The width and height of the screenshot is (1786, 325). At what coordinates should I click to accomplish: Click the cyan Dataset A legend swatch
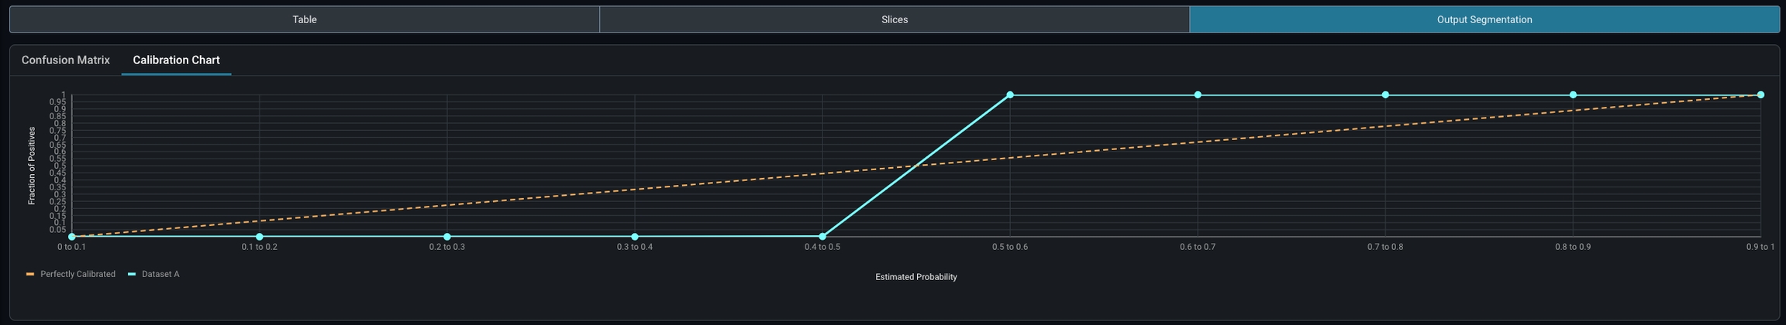tap(132, 275)
